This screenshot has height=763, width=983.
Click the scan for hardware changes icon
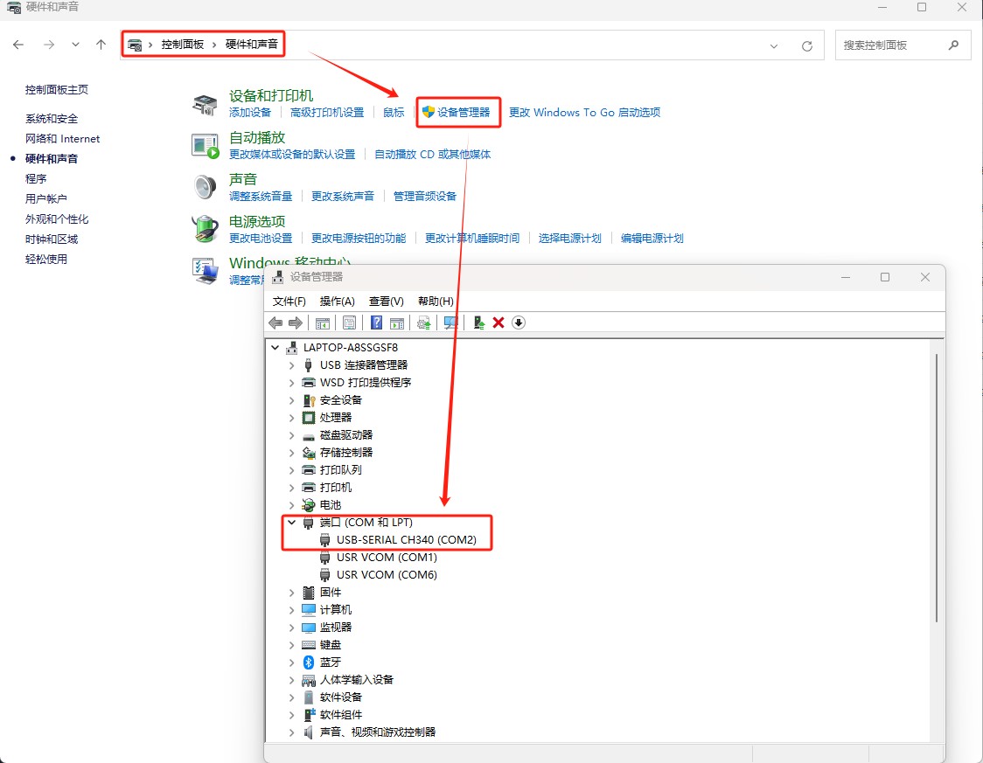pyautogui.click(x=450, y=323)
